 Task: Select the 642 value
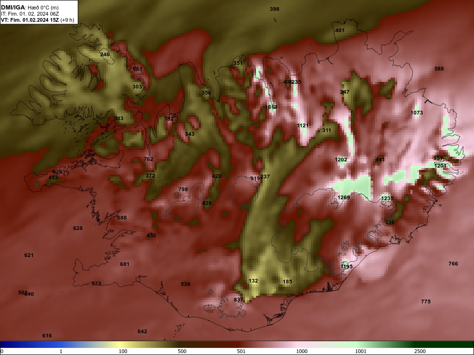point(142,331)
